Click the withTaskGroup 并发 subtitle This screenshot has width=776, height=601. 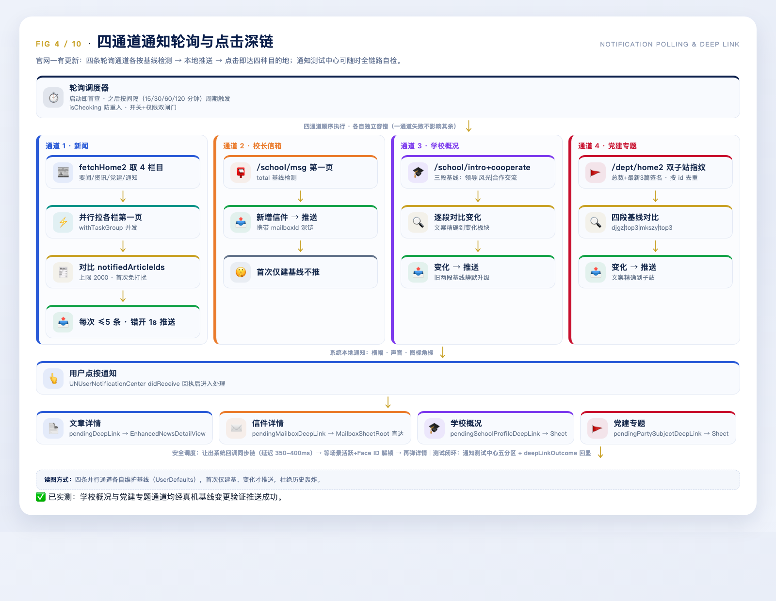(x=108, y=228)
